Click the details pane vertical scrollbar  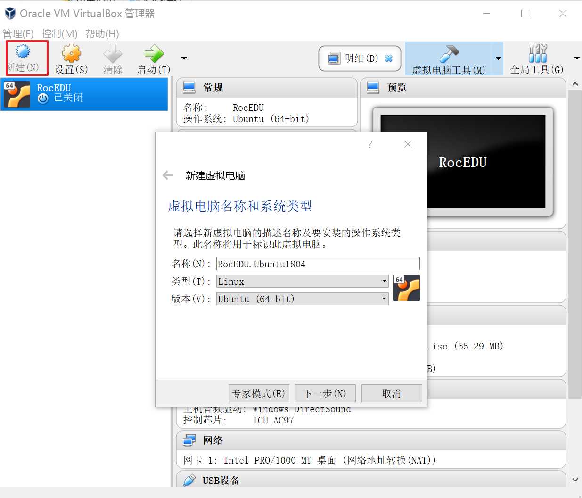(575, 244)
